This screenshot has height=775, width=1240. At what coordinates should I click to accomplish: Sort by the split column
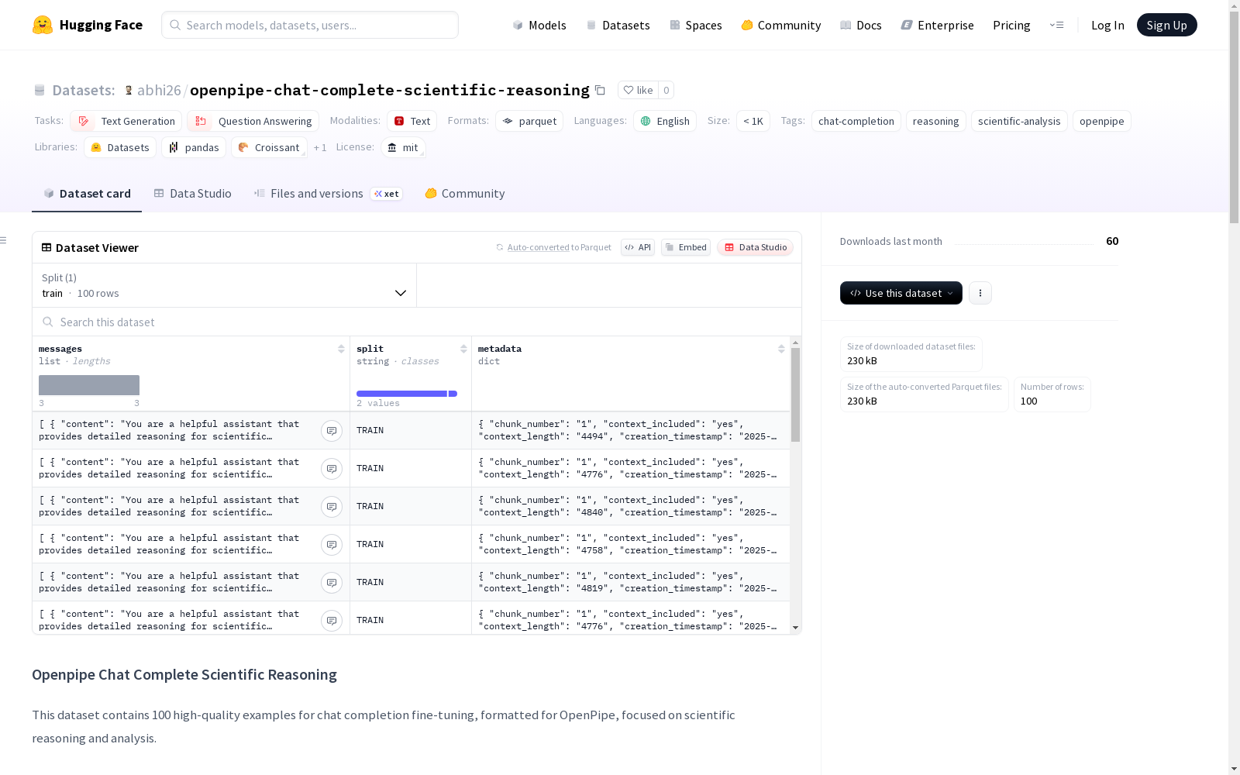(x=463, y=349)
